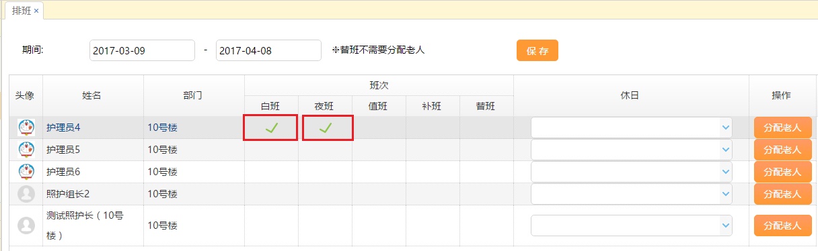818x251 pixels.
Task: Click the gray avatar of 测试照护长
Action: (x=26, y=225)
